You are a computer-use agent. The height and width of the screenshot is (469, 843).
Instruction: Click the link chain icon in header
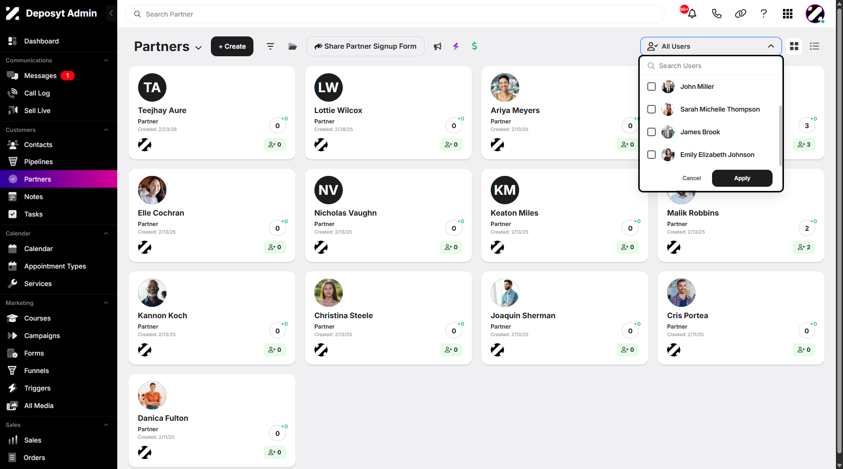coord(740,14)
